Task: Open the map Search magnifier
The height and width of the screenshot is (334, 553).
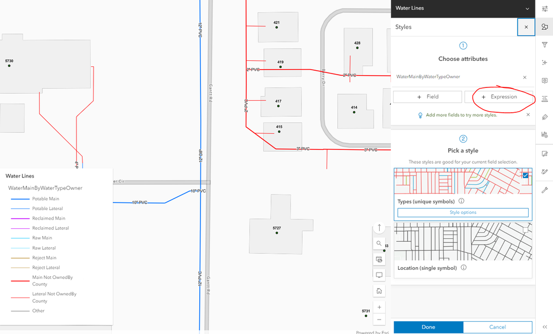Action: point(379,243)
